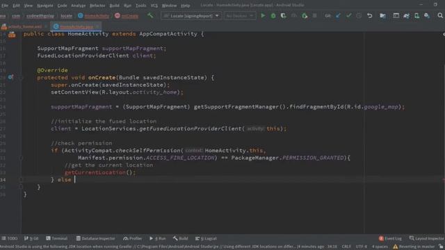This screenshot has width=445, height=250.
Task: Click com breadcrumb segment
Action: tap(16, 16)
